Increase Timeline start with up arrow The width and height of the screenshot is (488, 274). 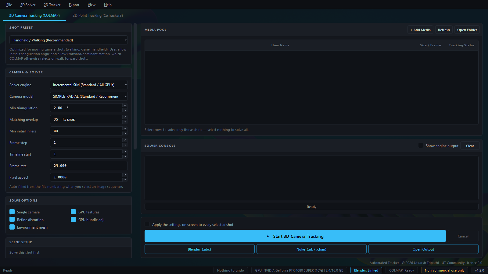(x=125, y=152)
